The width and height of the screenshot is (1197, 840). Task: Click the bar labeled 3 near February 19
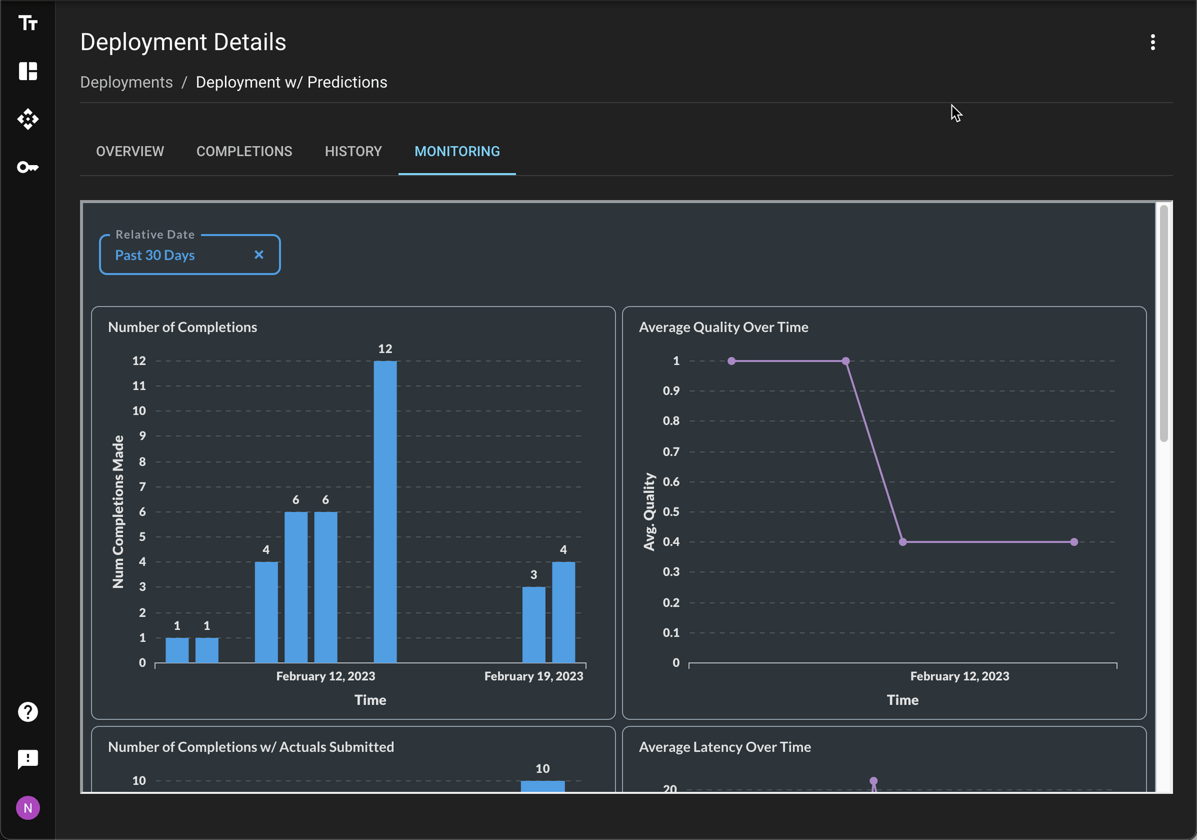coord(533,624)
